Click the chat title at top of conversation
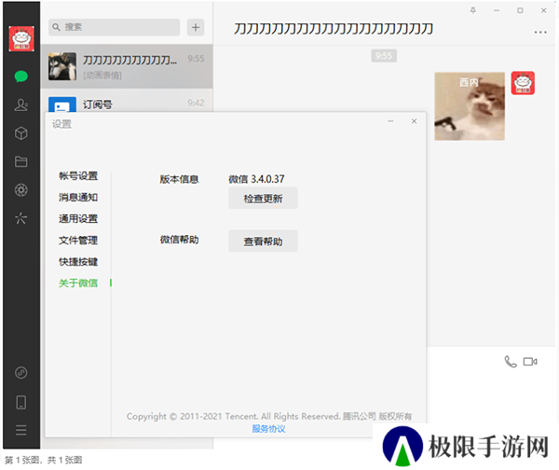559x470 pixels. pyautogui.click(x=334, y=29)
